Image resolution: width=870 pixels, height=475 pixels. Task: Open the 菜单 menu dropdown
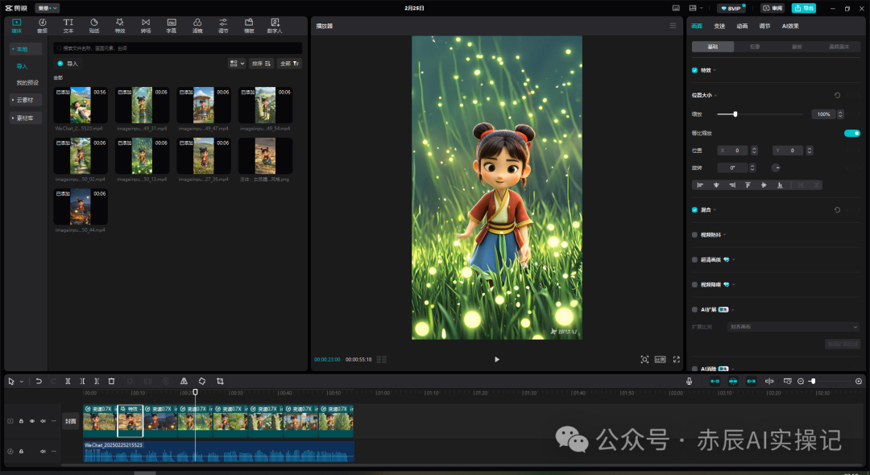tap(48, 8)
